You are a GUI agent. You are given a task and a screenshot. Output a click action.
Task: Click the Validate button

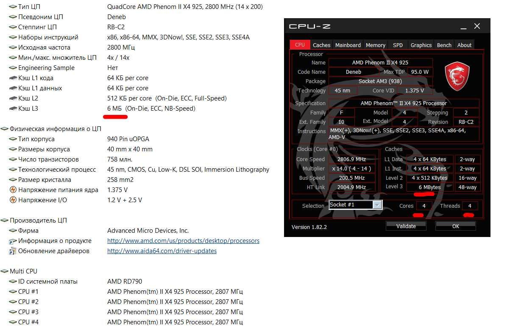(406, 226)
